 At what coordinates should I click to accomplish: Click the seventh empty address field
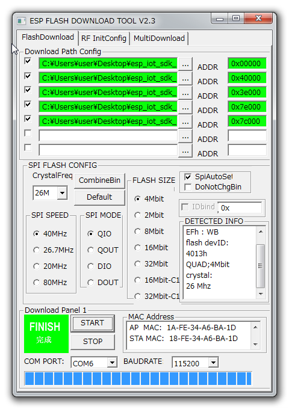247,150
